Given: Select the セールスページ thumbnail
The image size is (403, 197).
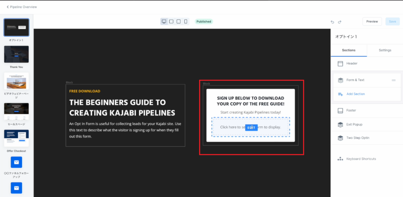Looking at the screenshot, I should [x=17, y=111].
